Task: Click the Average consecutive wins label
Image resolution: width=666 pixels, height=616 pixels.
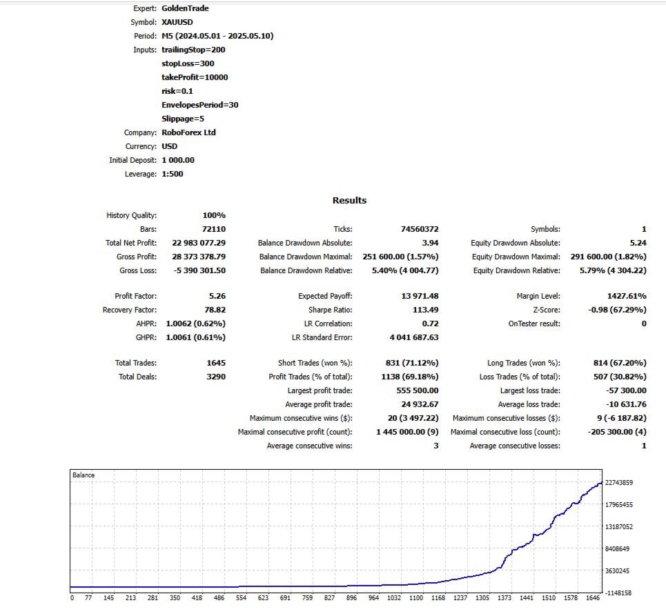Action: [x=310, y=446]
